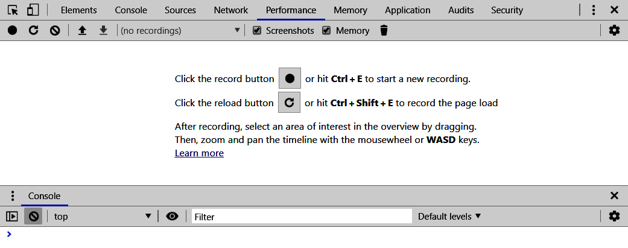Viewport: 628px width, 248px height.
Task: Follow the Learn more link
Action: coord(199,153)
